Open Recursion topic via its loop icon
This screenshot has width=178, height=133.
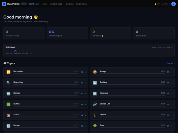tap(8, 72)
